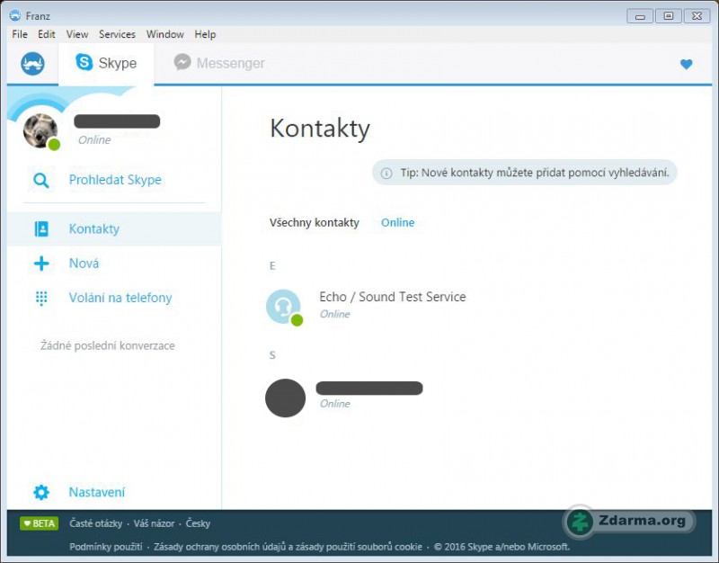
Task: Start a Nová conversation
Action: (84, 264)
